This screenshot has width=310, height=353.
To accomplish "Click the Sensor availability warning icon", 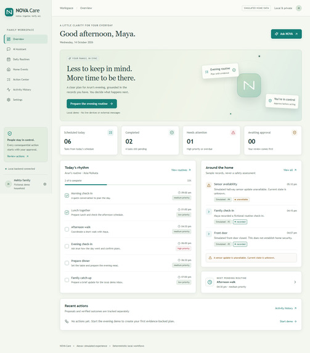I will point(209,185).
